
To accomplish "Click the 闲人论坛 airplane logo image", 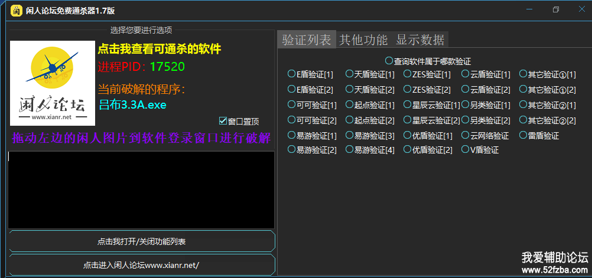I will point(53,83).
